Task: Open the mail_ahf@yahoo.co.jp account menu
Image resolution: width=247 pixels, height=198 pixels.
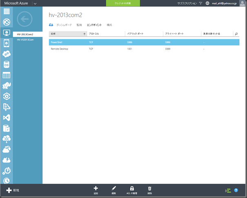Action: tap(224, 3)
